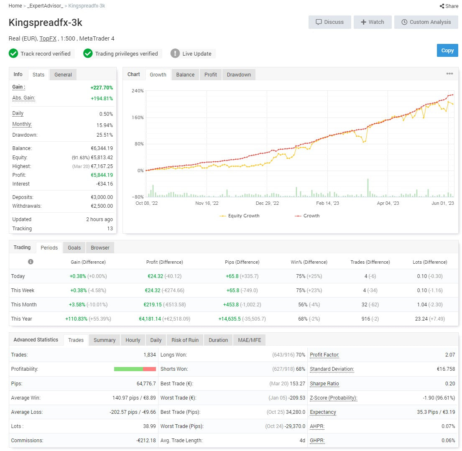The width and height of the screenshot is (462, 451).
Task: Toggle the Growth legend series
Action: coord(307,216)
